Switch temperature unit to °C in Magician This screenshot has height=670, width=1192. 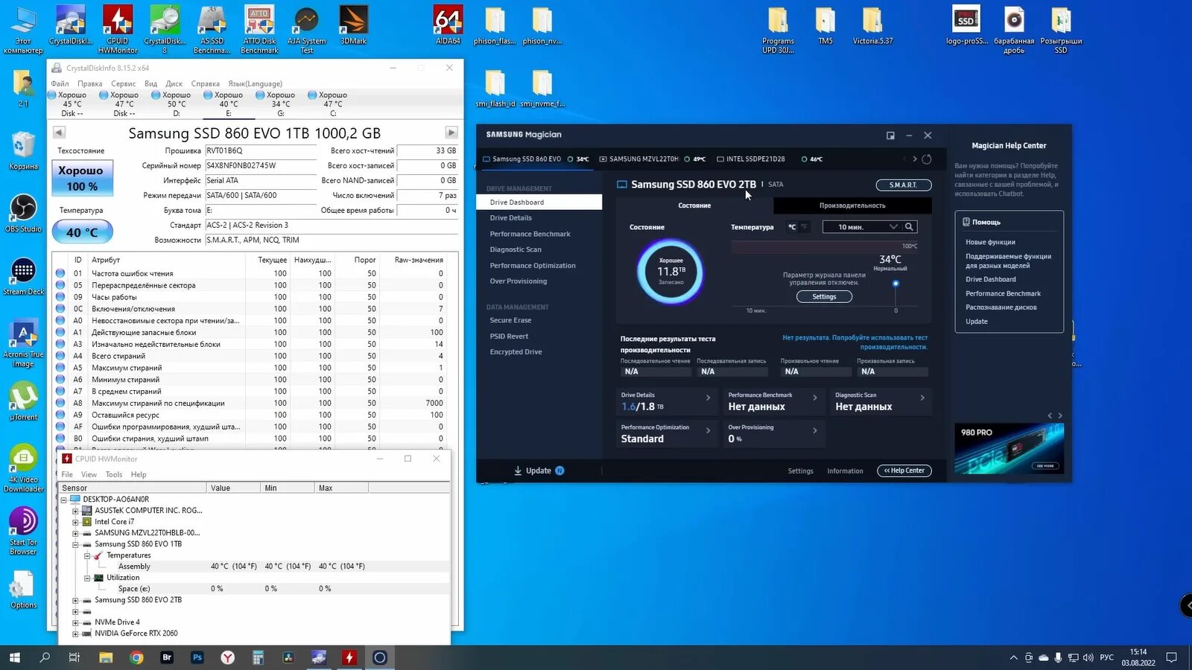(x=792, y=227)
